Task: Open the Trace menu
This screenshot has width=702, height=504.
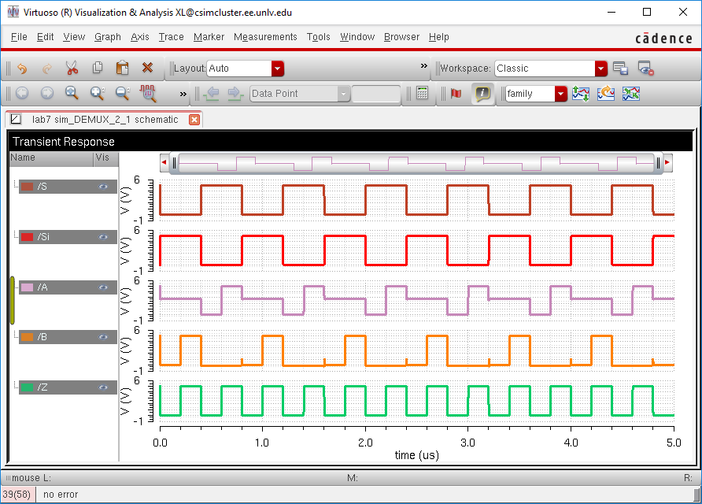Action: pyautogui.click(x=171, y=37)
